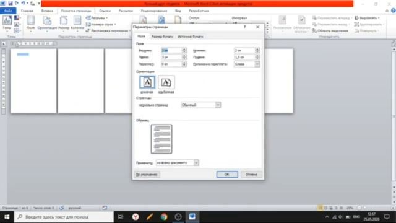Image resolution: width=396 pixels, height=223 pixels.
Task: Click the Windows Start button
Action: pos(7,217)
